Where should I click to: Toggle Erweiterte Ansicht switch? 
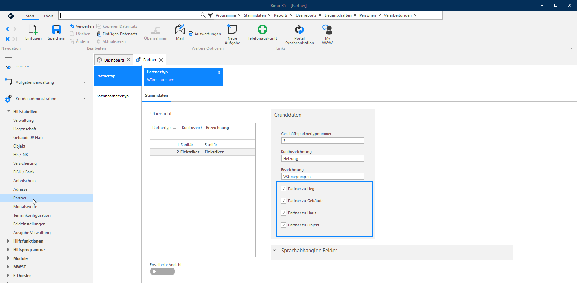pyautogui.click(x=162, y=272)
